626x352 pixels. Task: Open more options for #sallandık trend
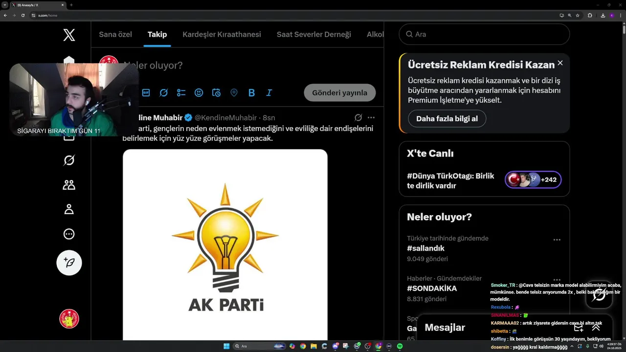coord(557,240)
